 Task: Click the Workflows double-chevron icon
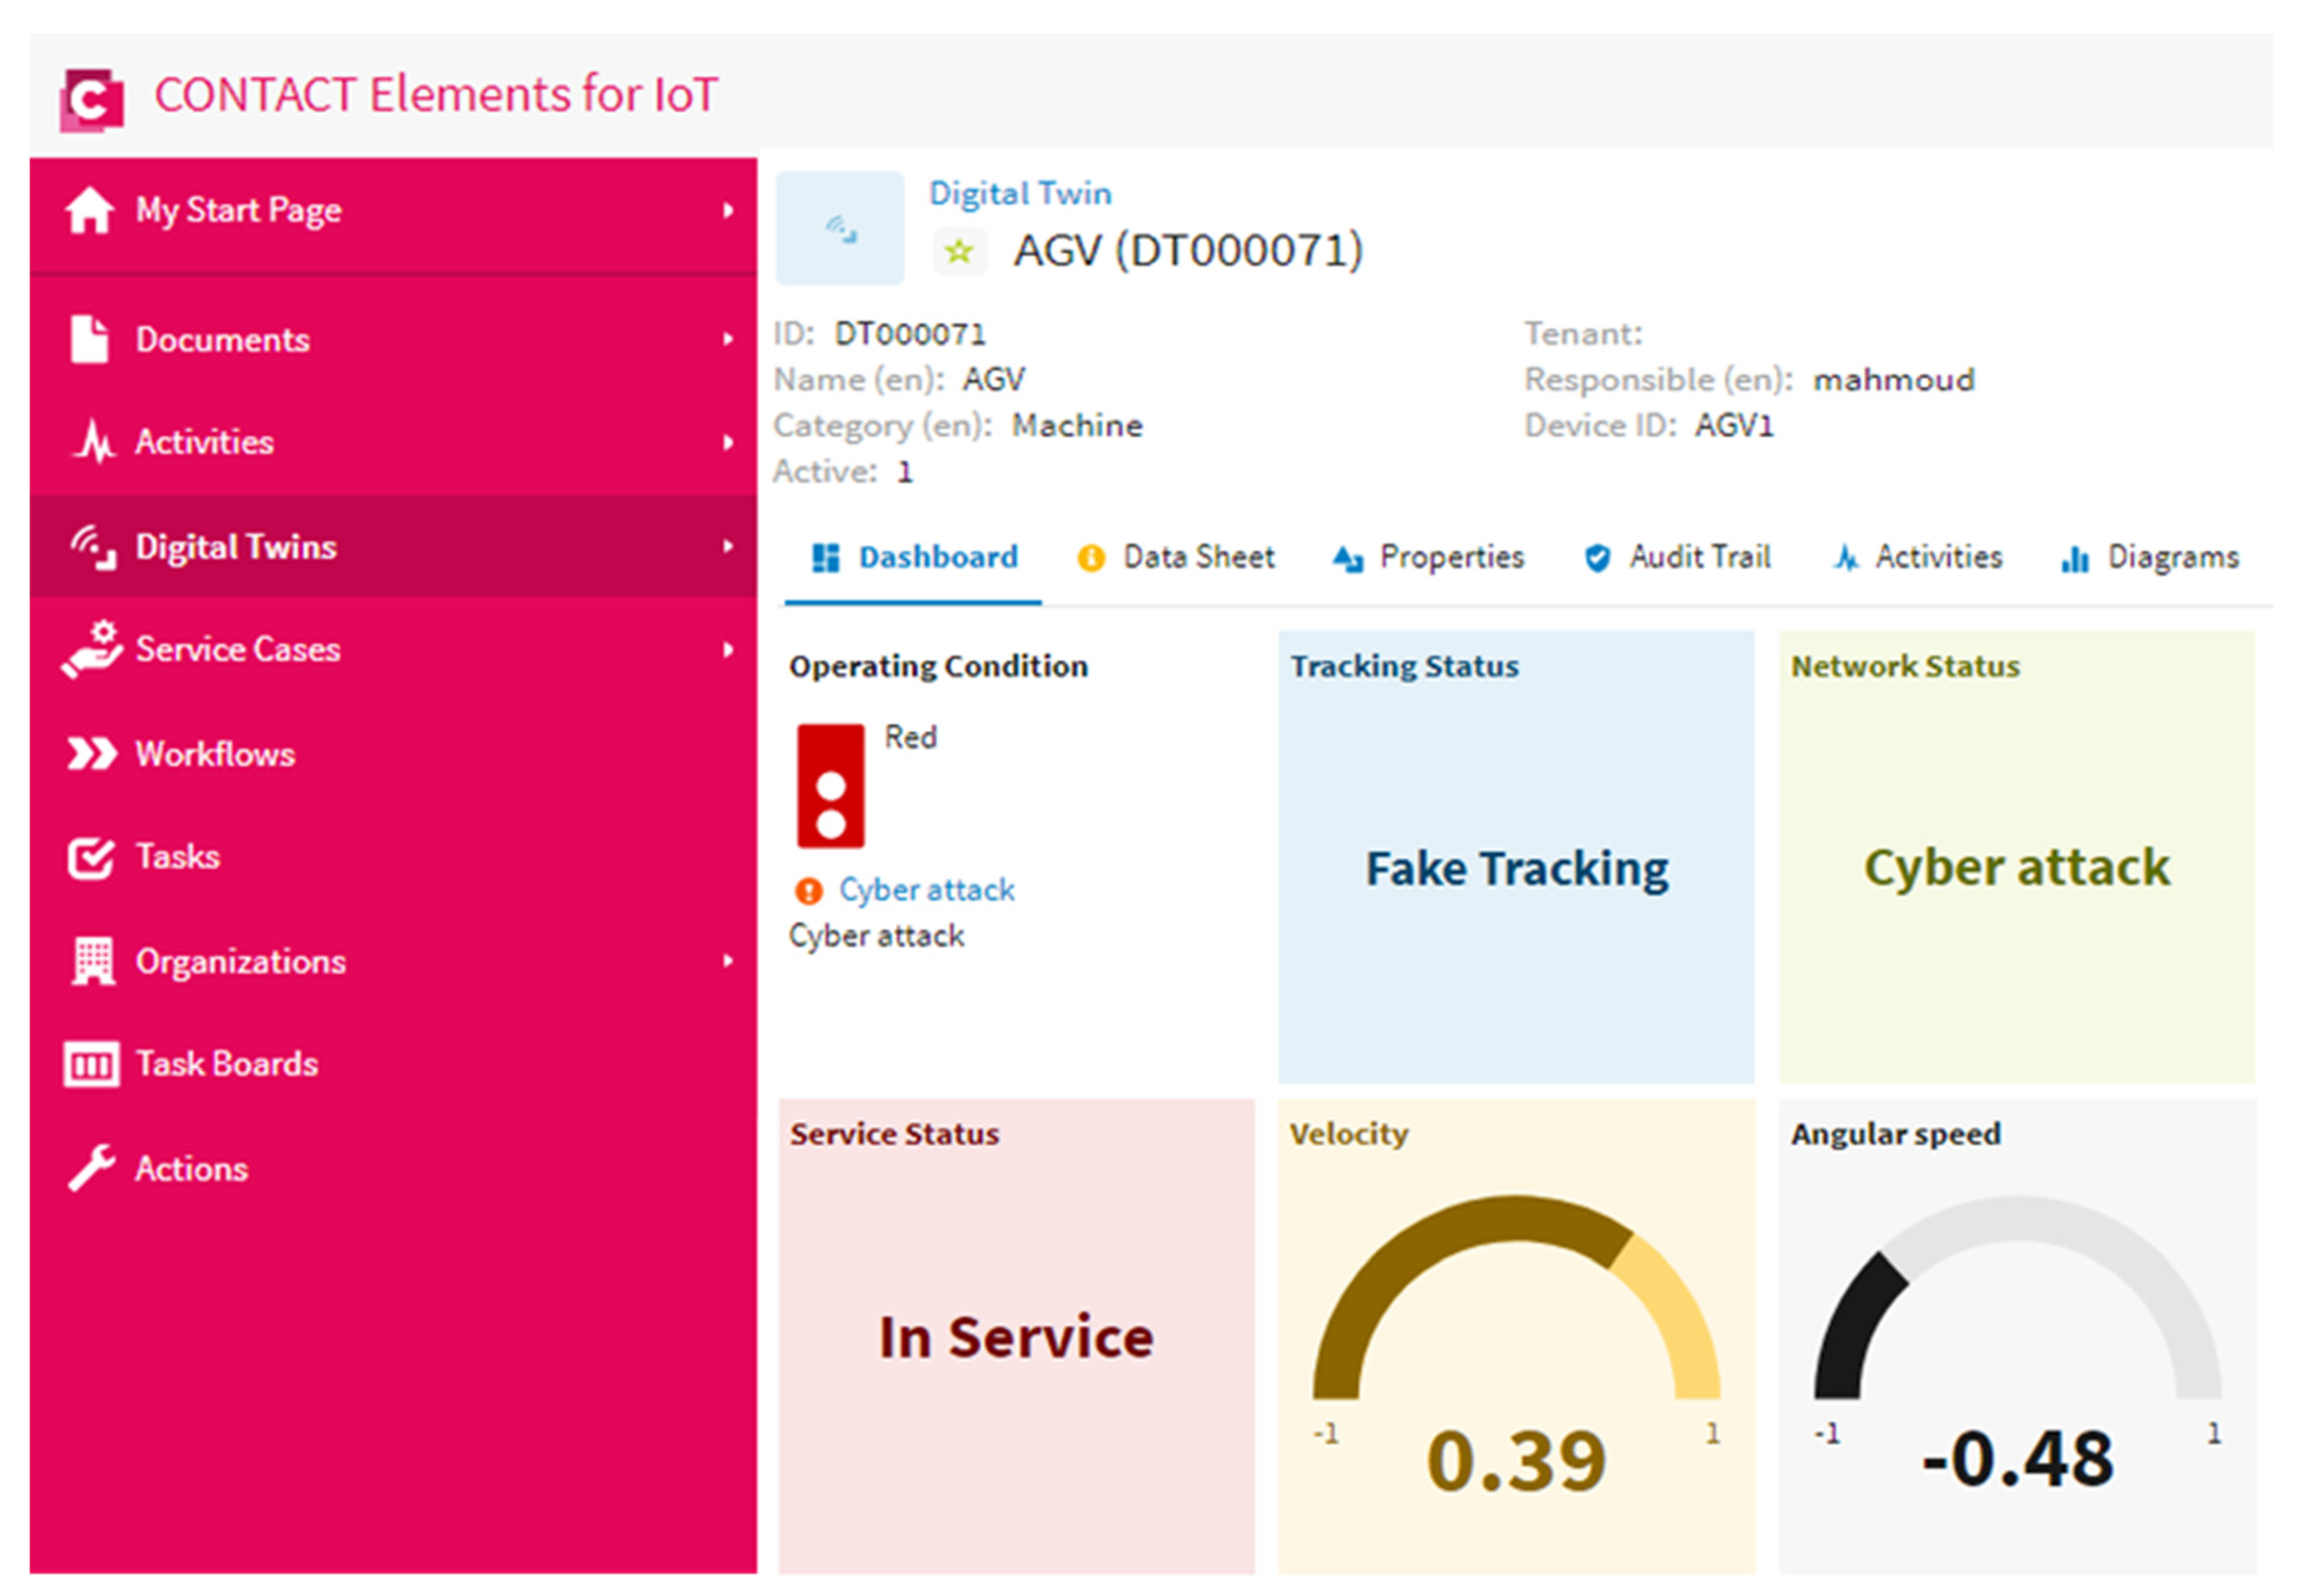(91, 754)
